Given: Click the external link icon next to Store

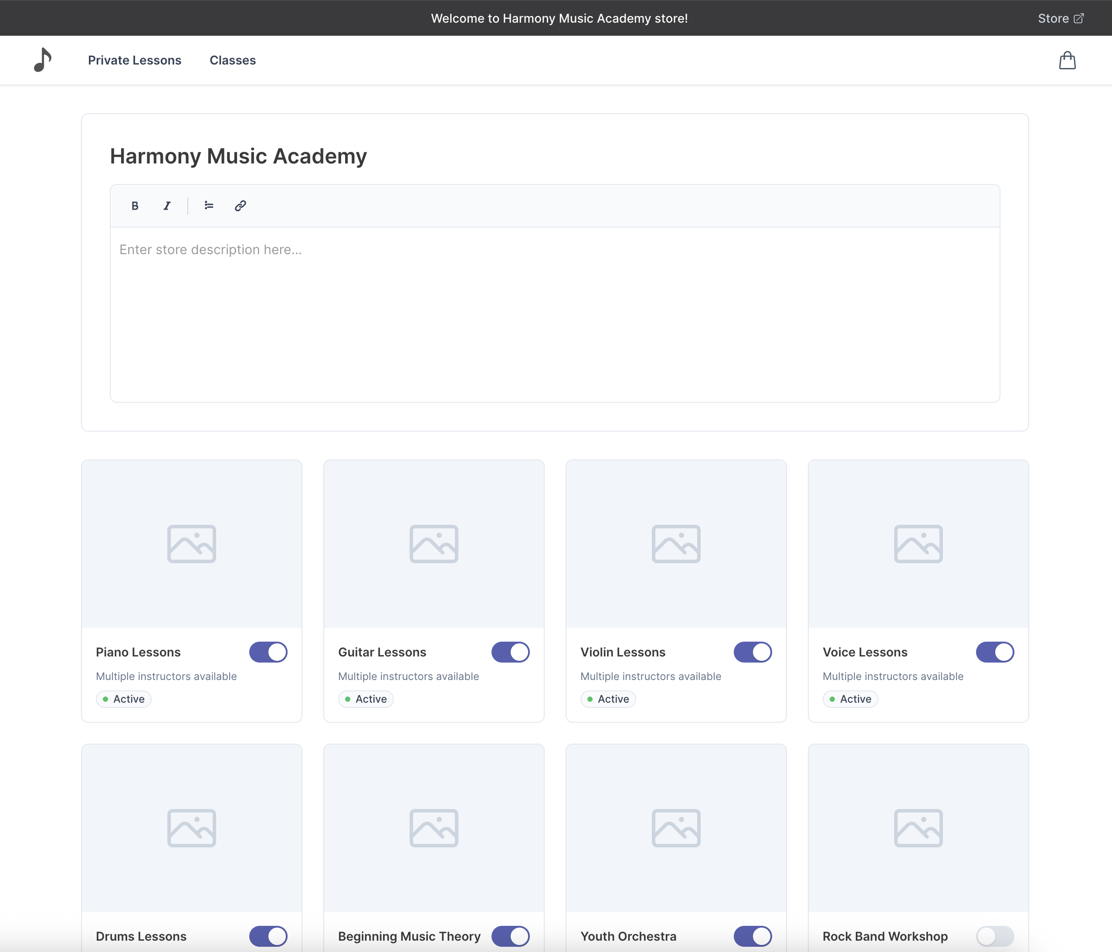Looking at the screenshot, I should (x=1079, y=18).
